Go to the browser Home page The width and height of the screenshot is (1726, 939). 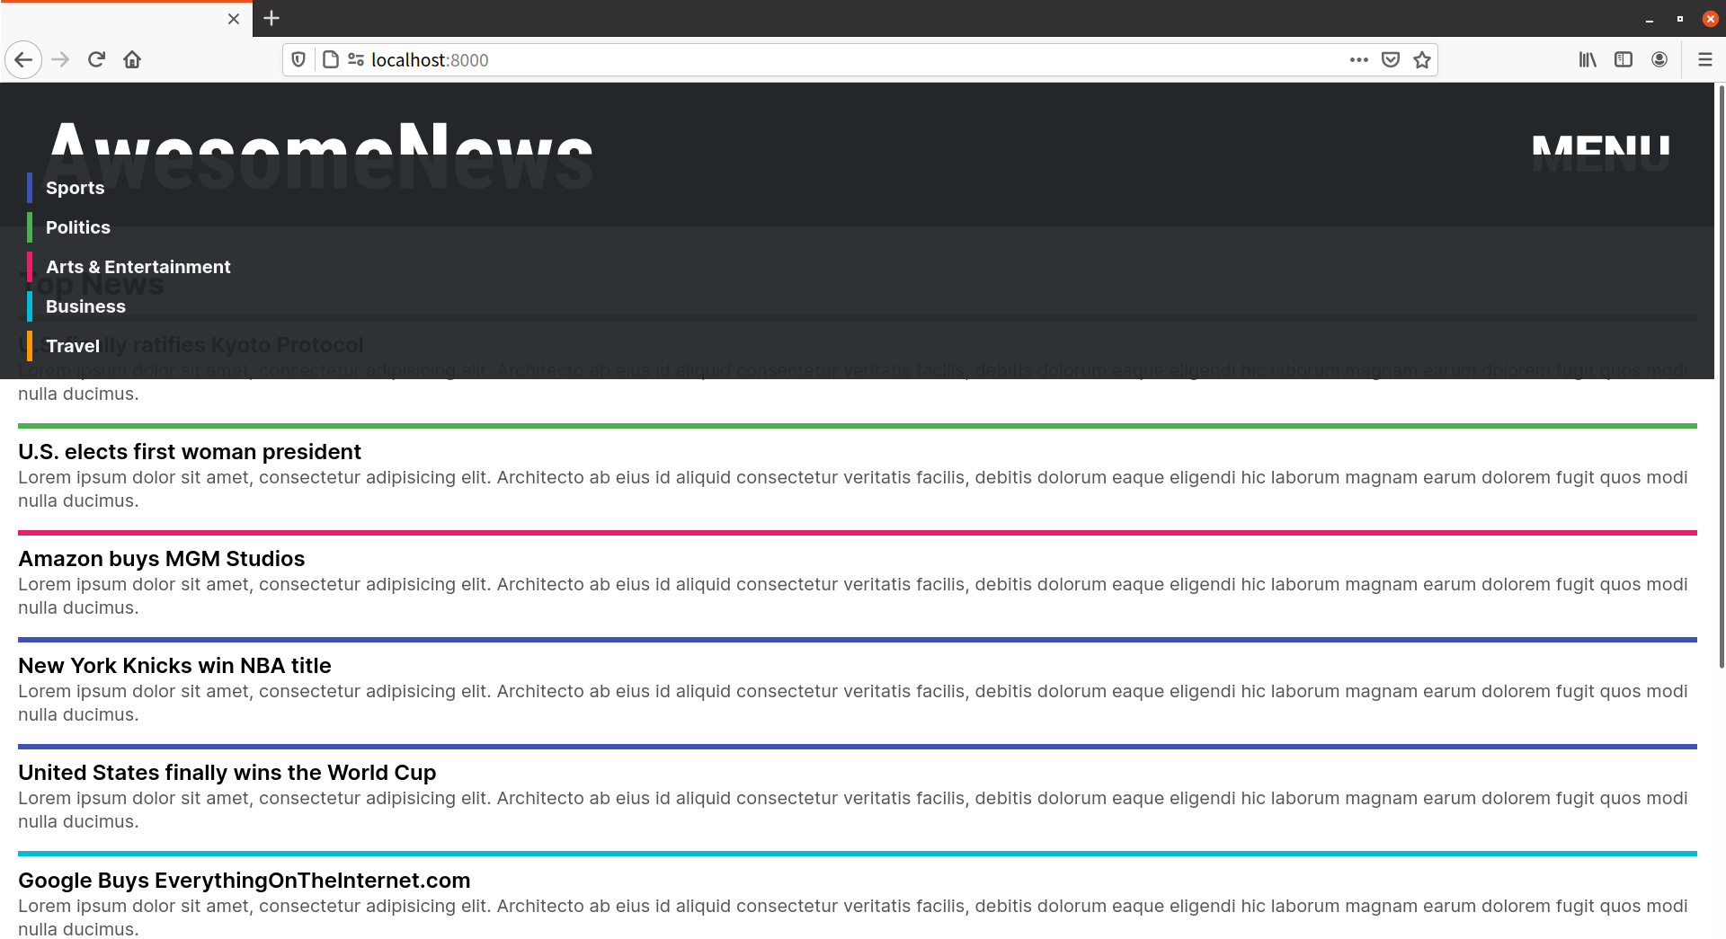(x=132, y=60)
